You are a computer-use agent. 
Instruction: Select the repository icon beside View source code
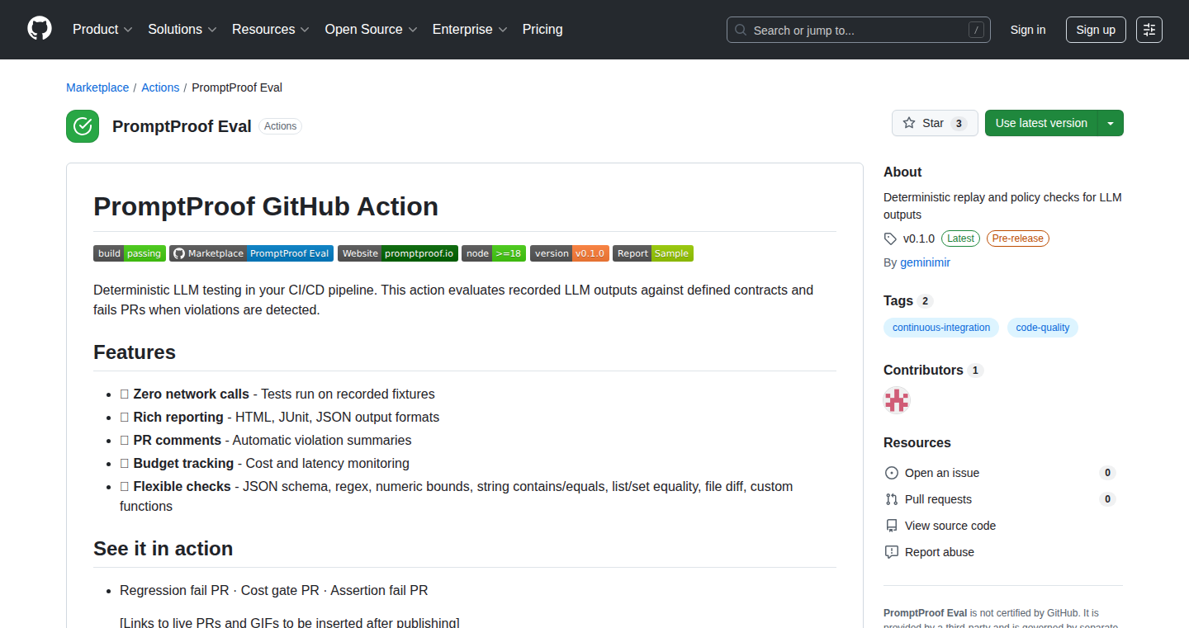click(891, 526)
